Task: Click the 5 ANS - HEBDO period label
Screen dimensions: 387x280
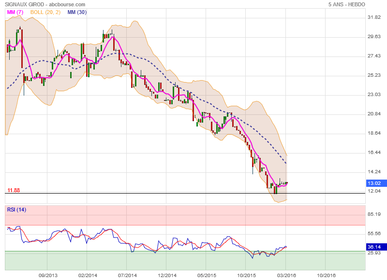Action: pos(346,4)
